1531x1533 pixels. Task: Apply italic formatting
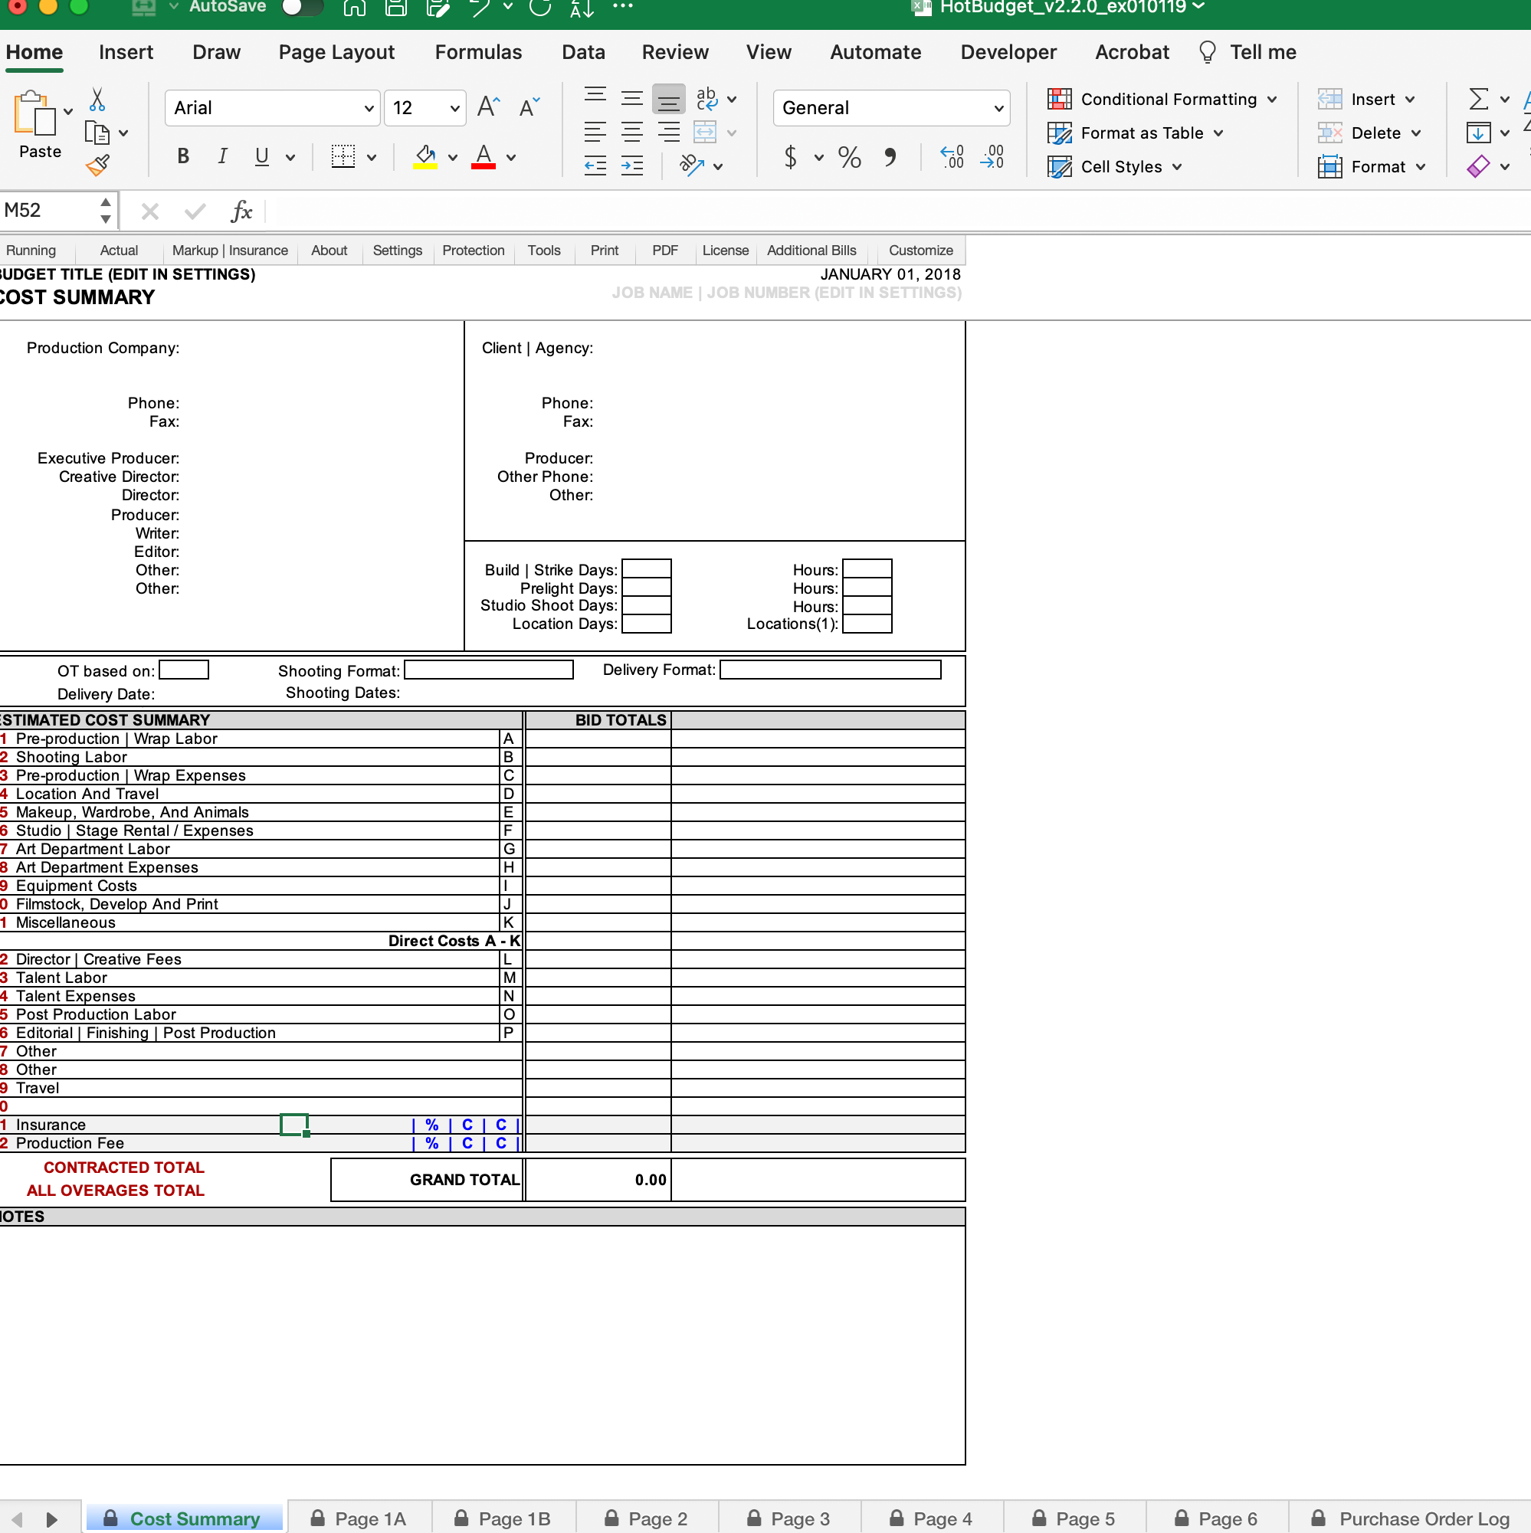(222, 156)
